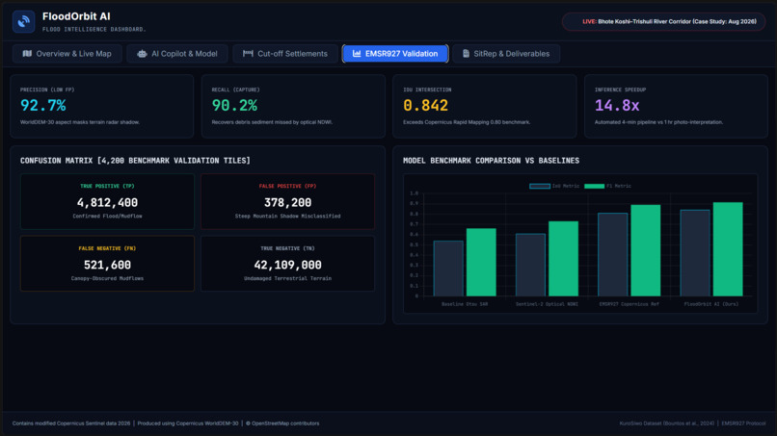Click Sentinel-2 Optical NDWI IoU dark bar
This screenshot has width=777, height=436.
531,265
